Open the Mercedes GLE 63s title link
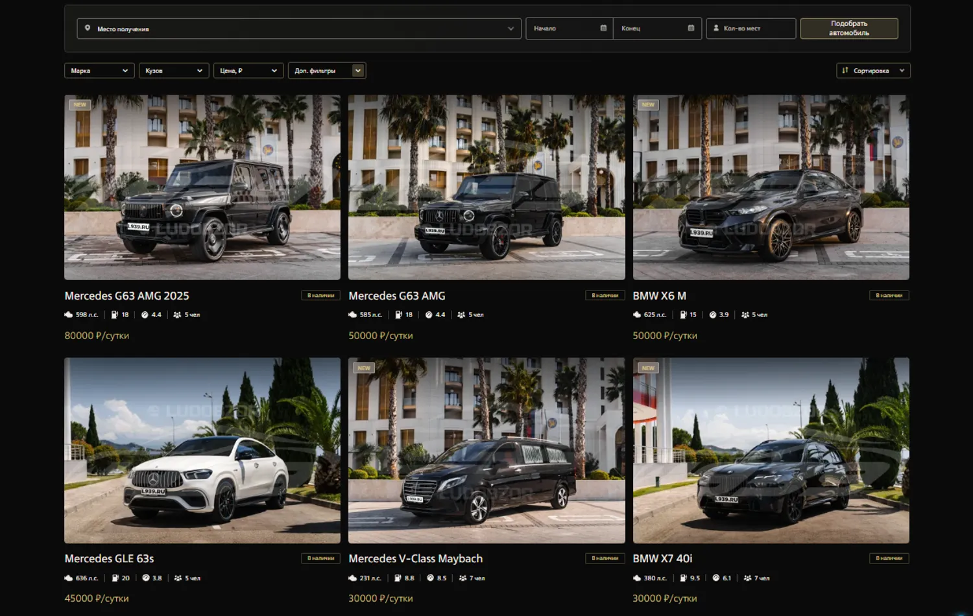This screenshot has width=973, height=616. [109, 559]
